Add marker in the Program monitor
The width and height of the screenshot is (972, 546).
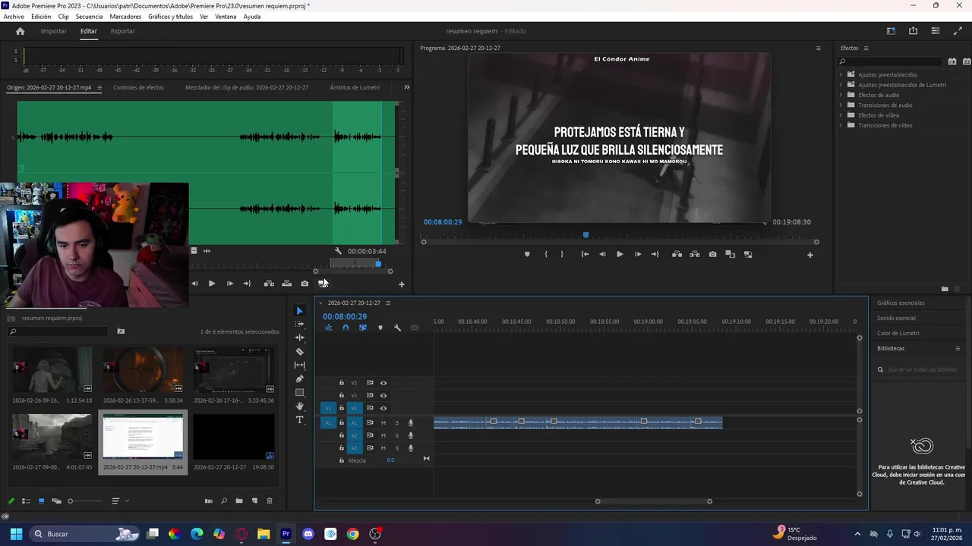[x=527, y=254]
